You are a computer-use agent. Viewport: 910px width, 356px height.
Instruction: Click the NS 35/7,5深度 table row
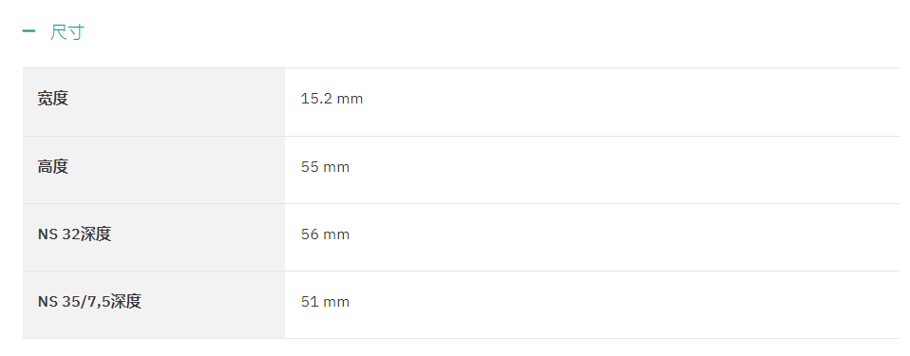pos(461,305)
